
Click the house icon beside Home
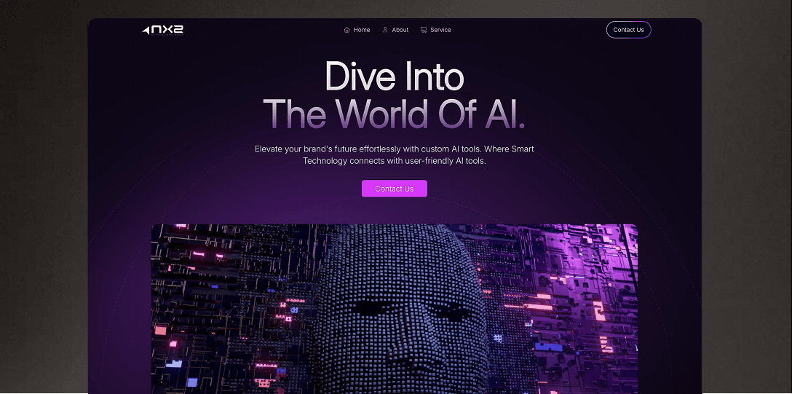[347, 30]
